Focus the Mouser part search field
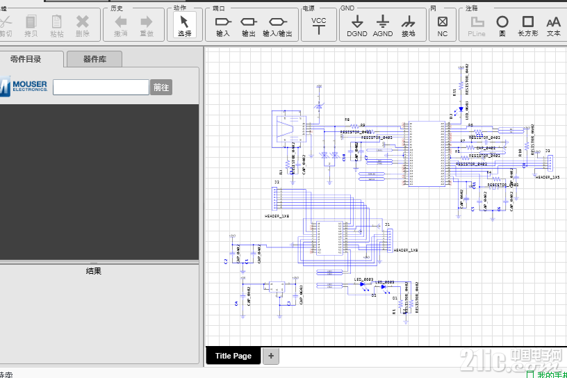This screenshot has height=378, width=567. [101, 87]
